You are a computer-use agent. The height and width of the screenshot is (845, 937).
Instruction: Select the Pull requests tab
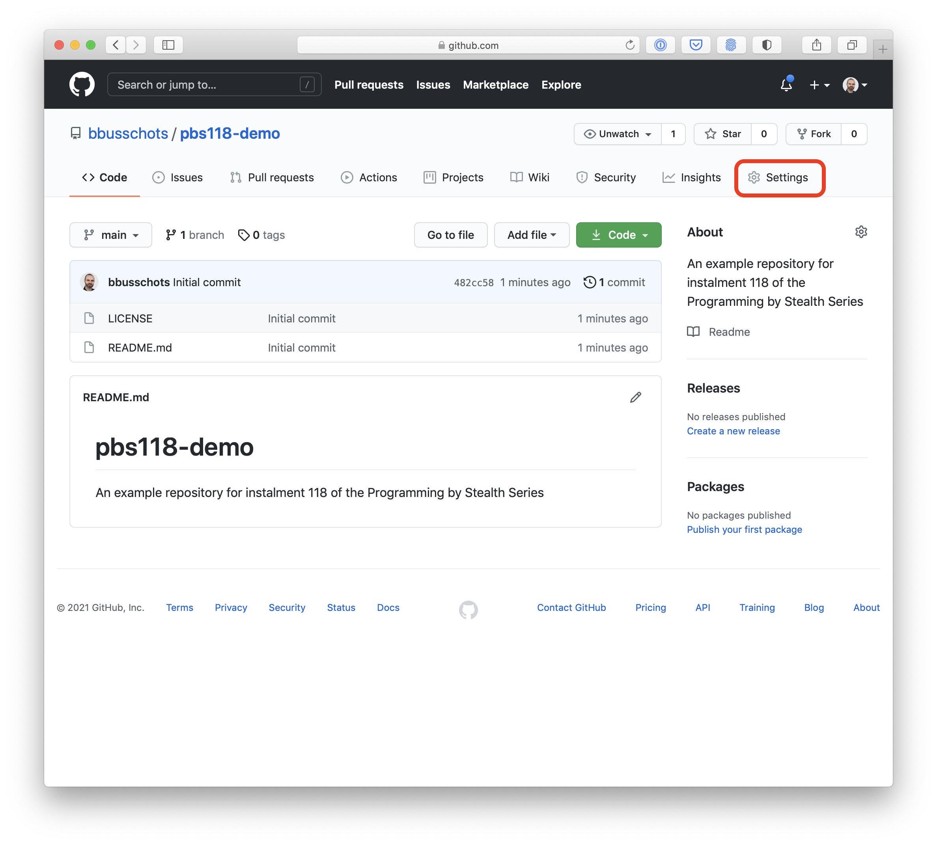[280, 177]
